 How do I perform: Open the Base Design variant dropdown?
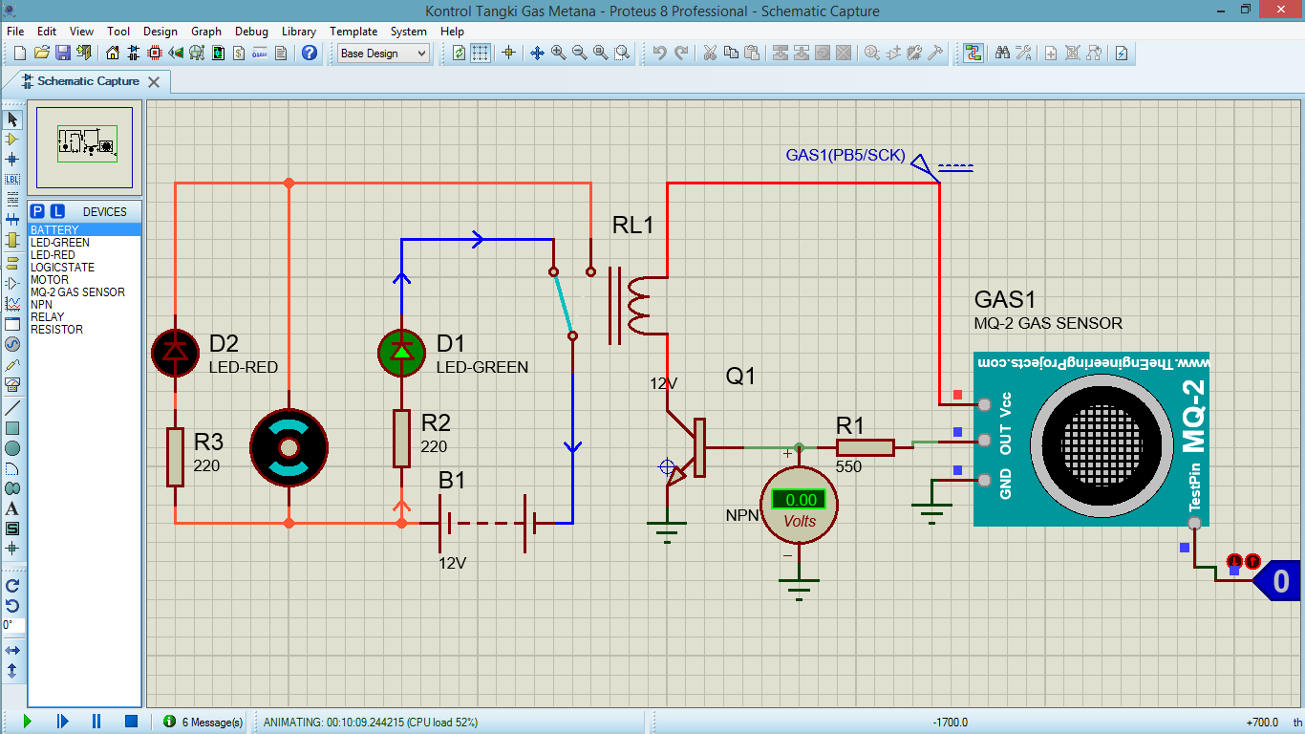tap(383, 54)
